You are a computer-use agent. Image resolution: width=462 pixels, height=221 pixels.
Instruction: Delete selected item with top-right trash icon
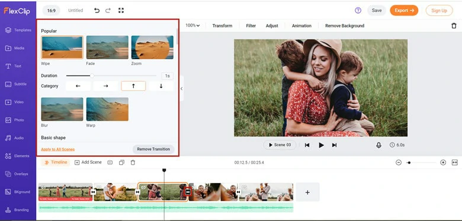pyautogui.click(x=454, y=25)
